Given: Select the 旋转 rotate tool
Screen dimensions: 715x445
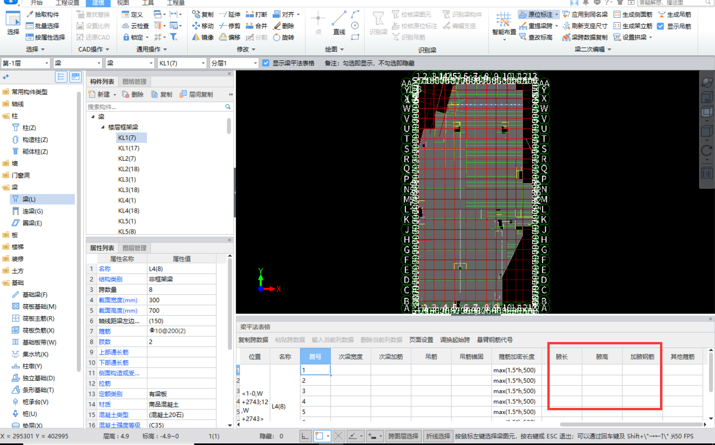Looking at the screenshot, I should (x=284, y=37).
